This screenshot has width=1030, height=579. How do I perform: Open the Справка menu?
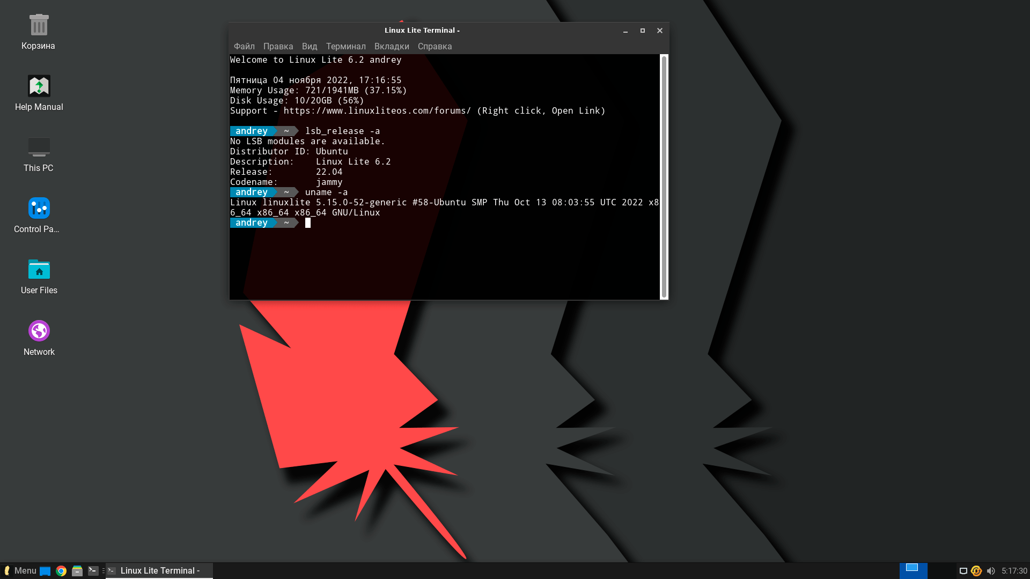pos(435,47)
